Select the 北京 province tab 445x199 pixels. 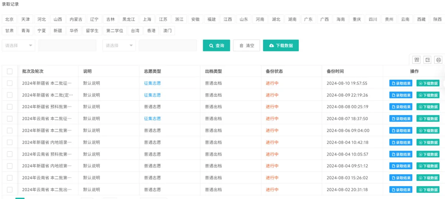[x=9, y=19]
